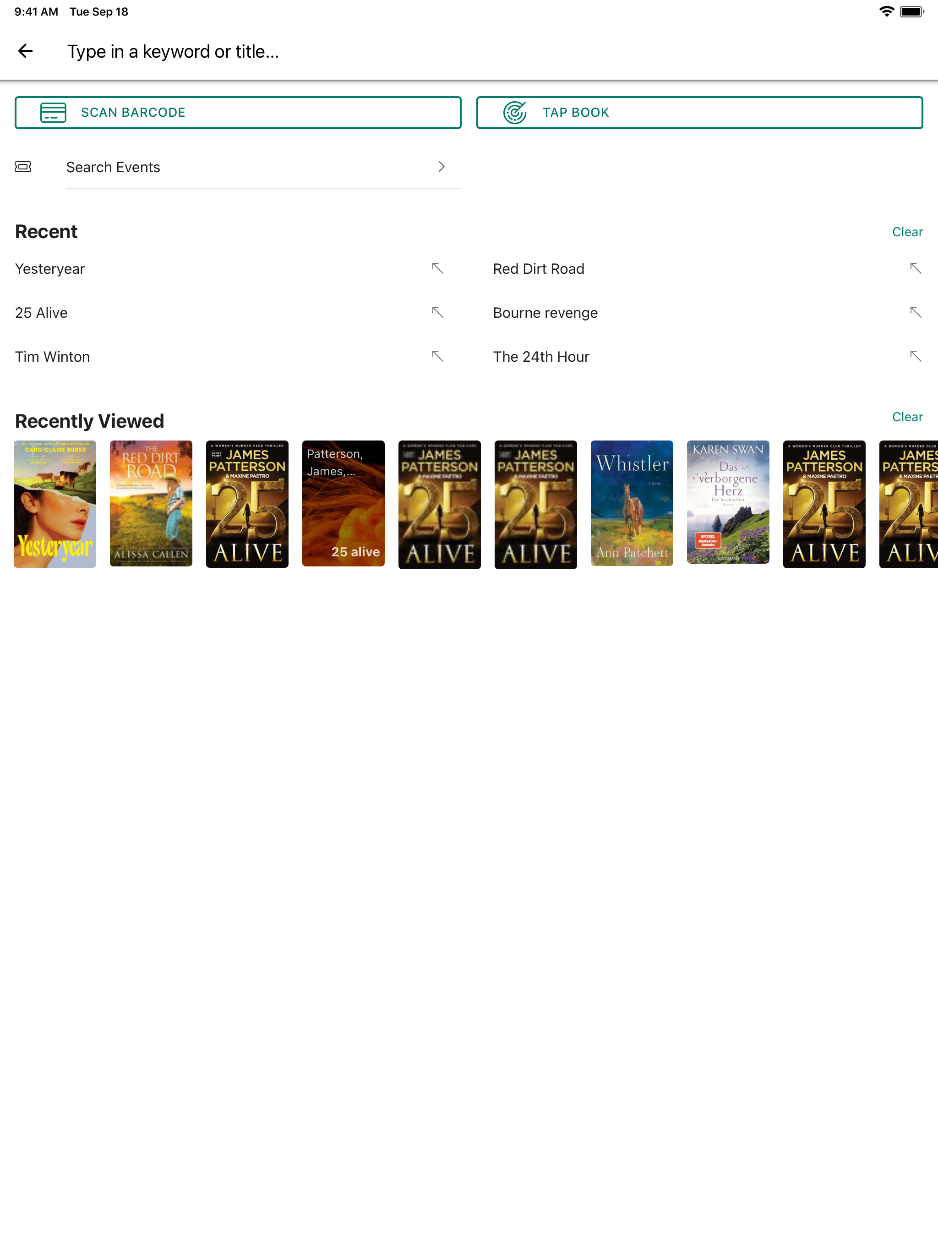
Task: Click the Scan Barcode button
Action: pos(238,113)
